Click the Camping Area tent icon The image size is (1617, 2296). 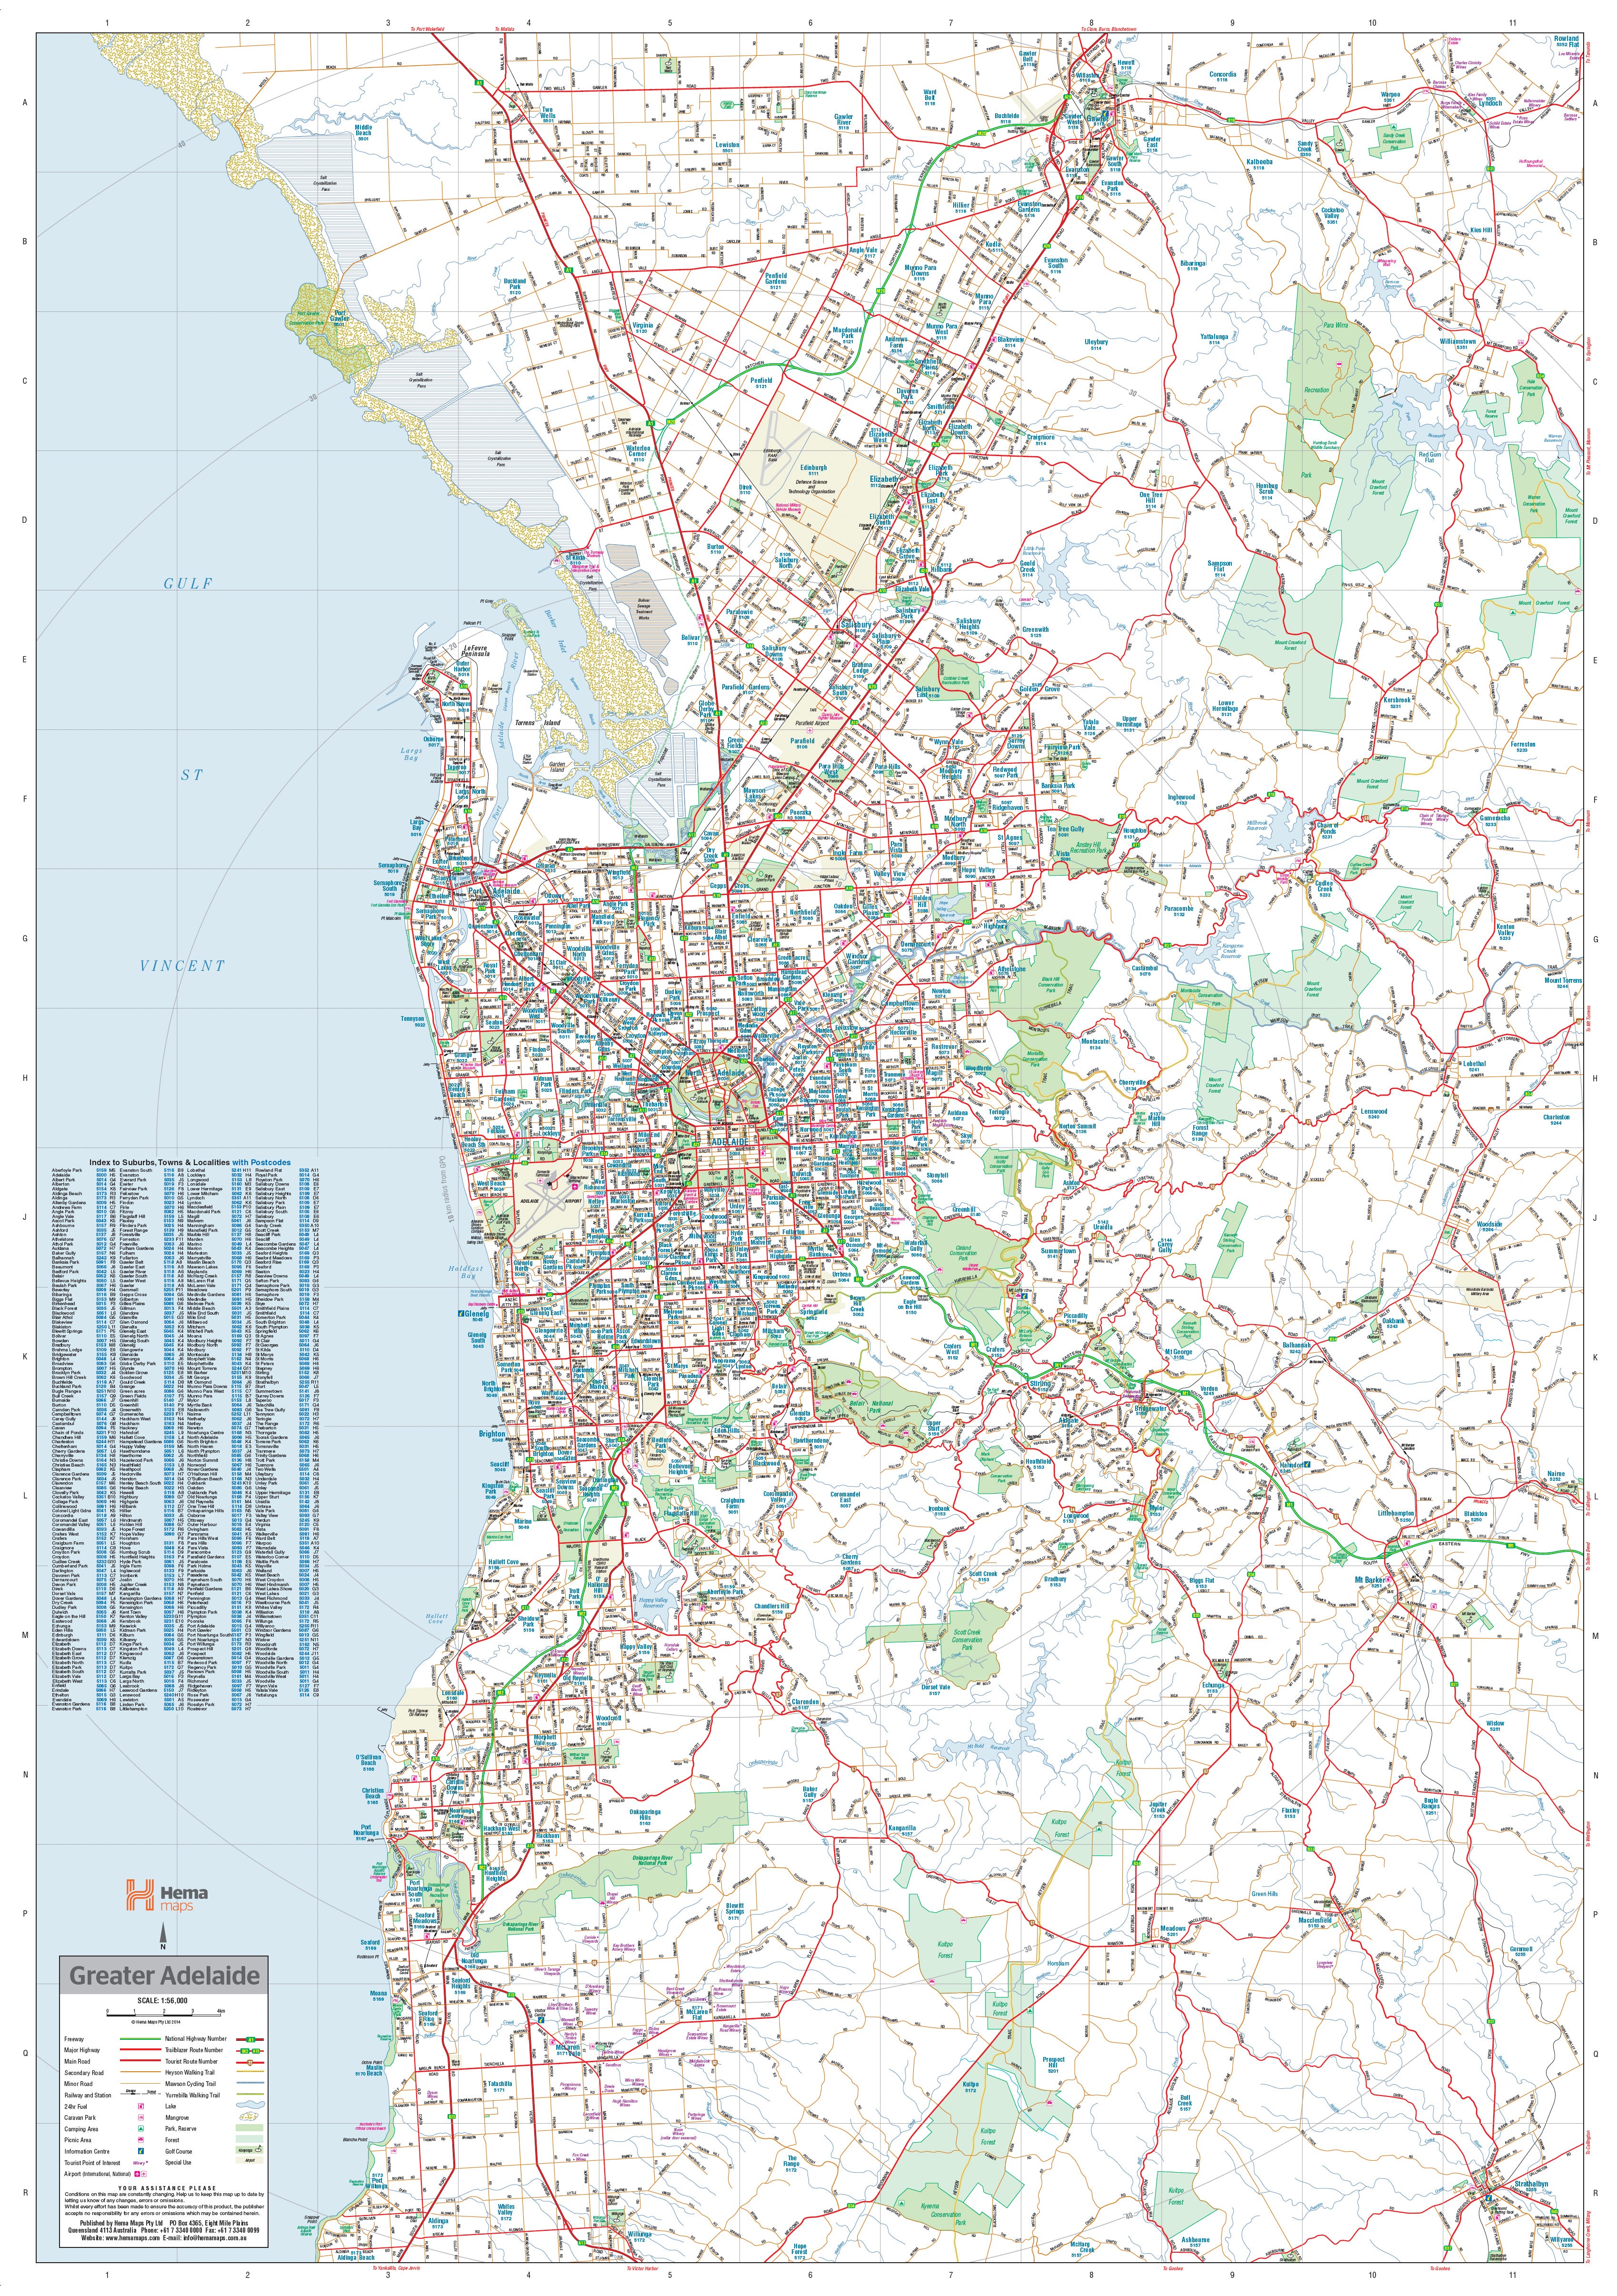pyautogui.click(x=141, y=2129)
